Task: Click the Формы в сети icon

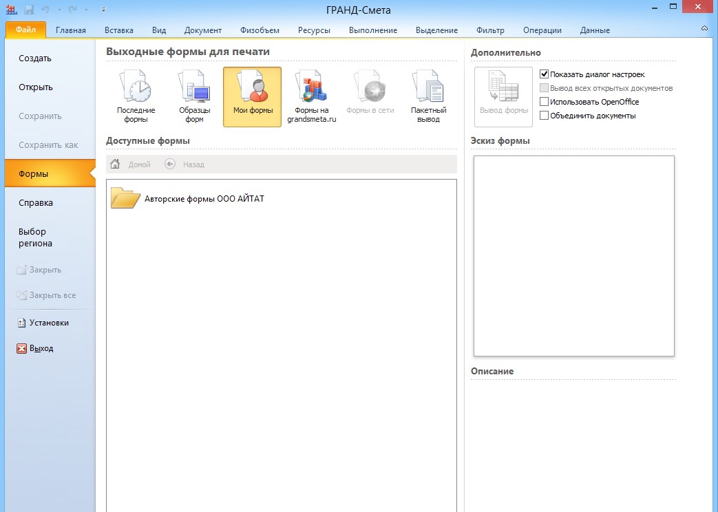Action: click(370, 96)
